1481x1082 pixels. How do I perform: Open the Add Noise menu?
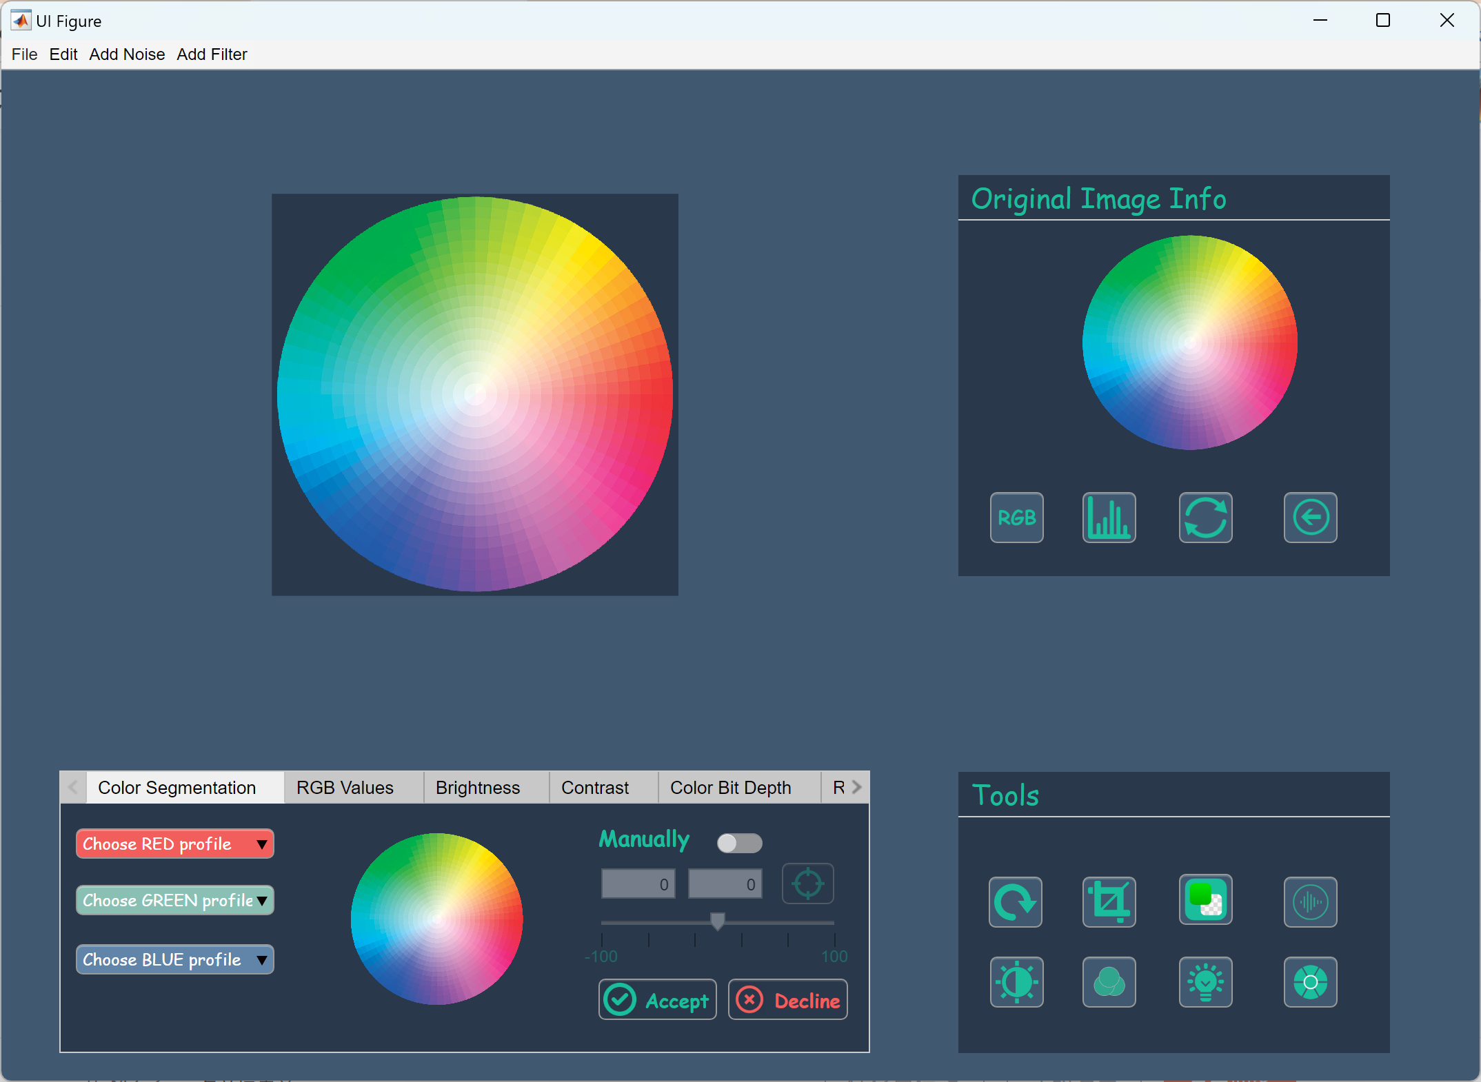point(125,54)
